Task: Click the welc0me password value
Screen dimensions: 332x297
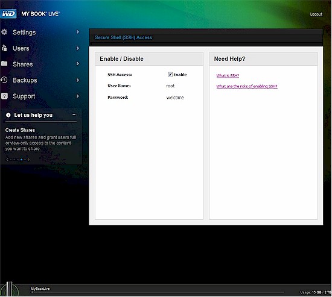Action: 175,98
